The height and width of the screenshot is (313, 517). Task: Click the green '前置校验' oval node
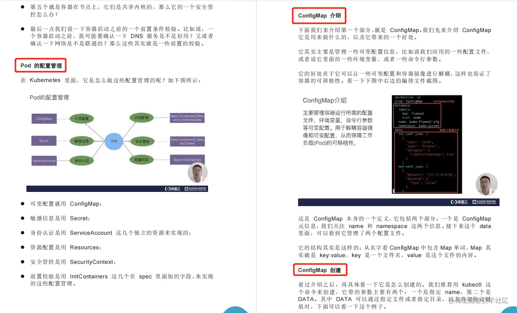pyautogui.click(x=142, y=160)
